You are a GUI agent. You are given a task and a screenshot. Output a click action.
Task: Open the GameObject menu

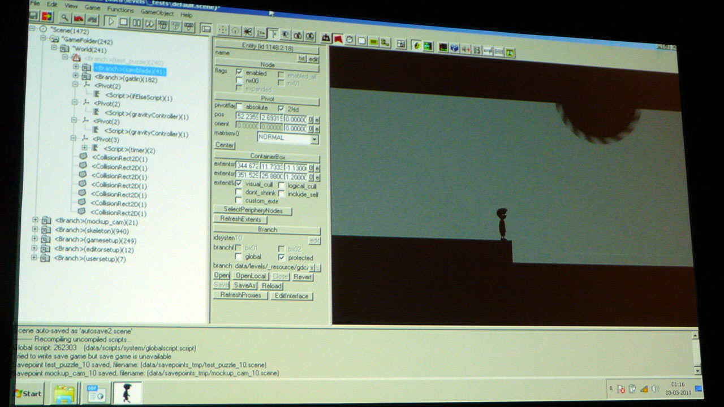pyautogui.click(x=157, y=12)
